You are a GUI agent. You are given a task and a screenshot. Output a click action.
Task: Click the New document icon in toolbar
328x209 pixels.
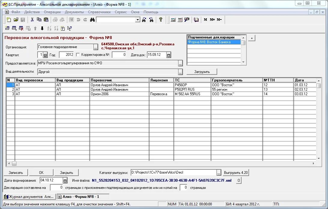(9, 20)
